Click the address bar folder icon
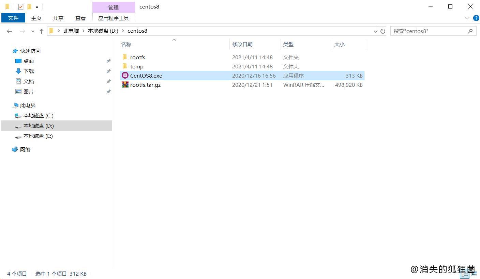The height and width of the screenshot is (279, 480). coord(51,31)
